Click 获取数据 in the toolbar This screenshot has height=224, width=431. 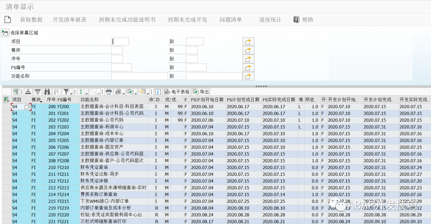tap(32, 19)
